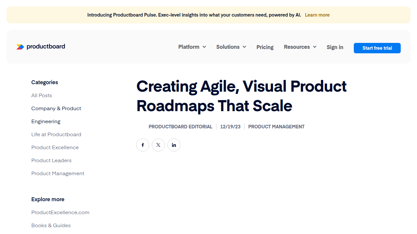The image size is (417, 234).
Task: Click the PRODUCT MANAGEMENT tag under the title
Action: pyautogui.click(x=276, y=127)
